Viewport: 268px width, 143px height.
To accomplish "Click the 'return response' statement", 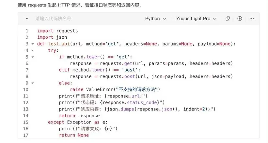I will (79, 116).
